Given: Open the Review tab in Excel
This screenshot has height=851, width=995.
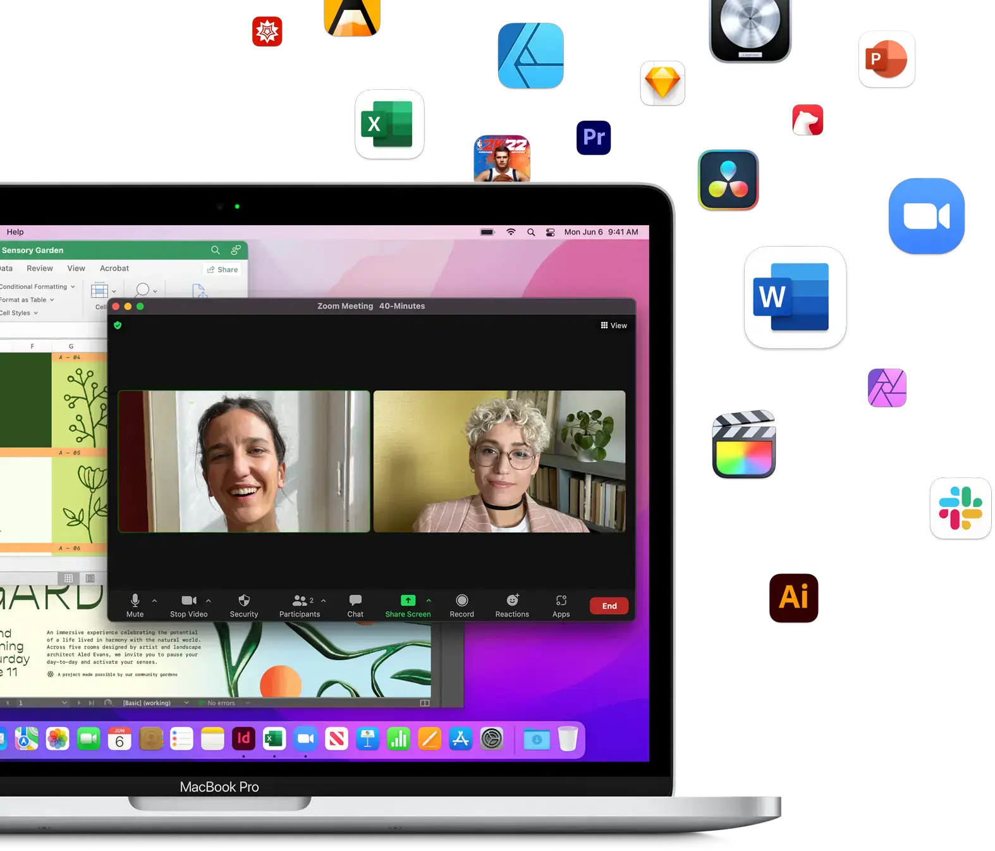Looking at the screenshot, I should point(40,268).
